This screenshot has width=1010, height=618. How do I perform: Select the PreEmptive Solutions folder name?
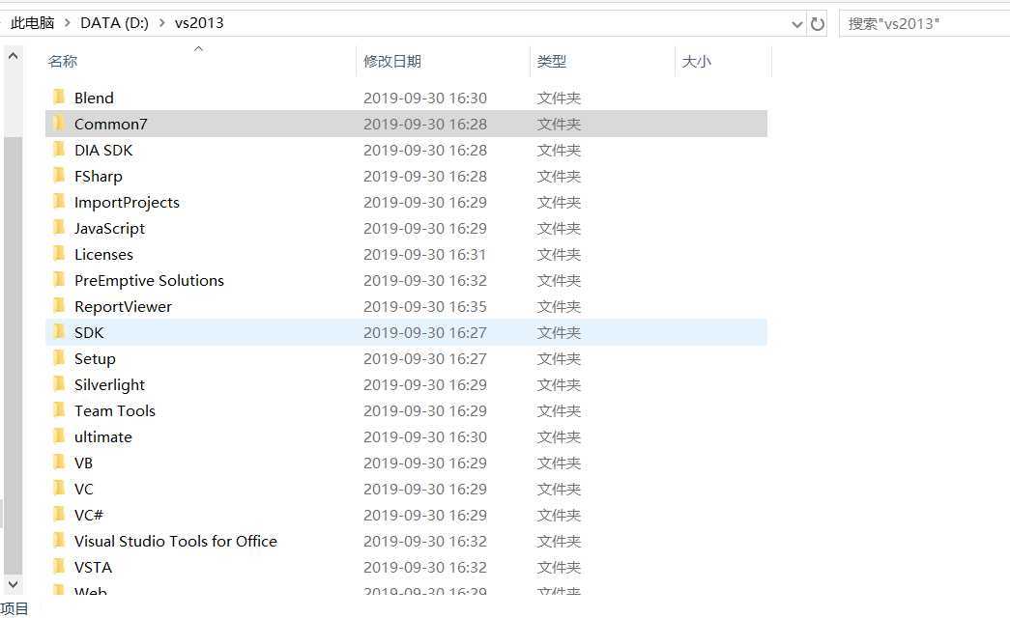pyautogui.click(x=150, y=280)
